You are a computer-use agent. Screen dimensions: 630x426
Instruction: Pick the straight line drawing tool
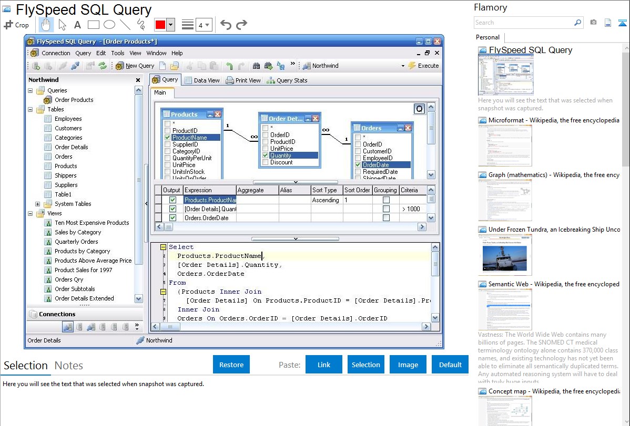(125, 25)
